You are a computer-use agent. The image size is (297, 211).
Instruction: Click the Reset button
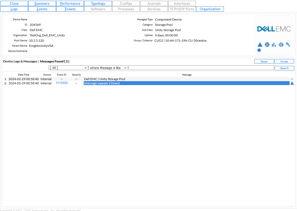[x=264, y=61]
